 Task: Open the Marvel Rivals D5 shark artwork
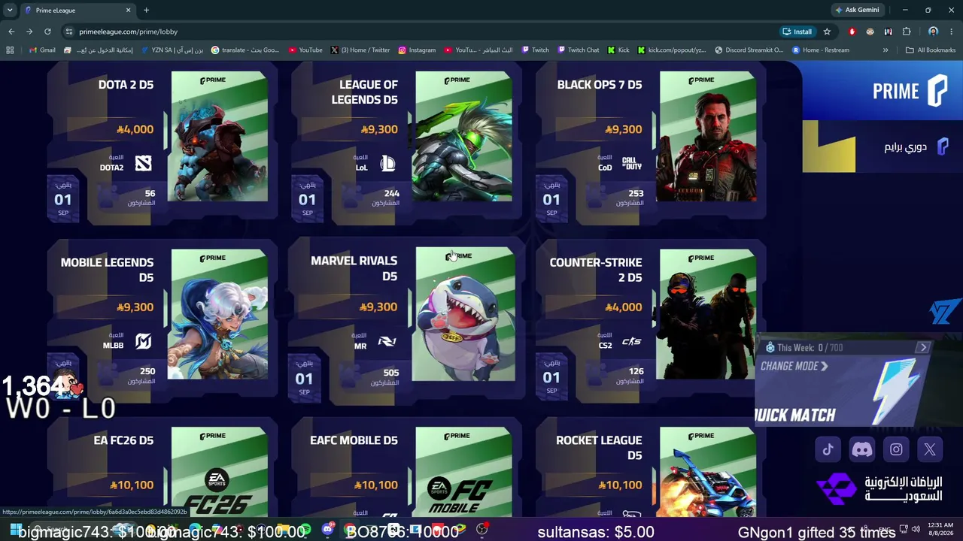[x=465, y=314]
